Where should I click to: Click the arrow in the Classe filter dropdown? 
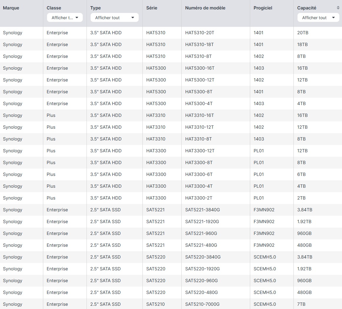click(77, 18)
